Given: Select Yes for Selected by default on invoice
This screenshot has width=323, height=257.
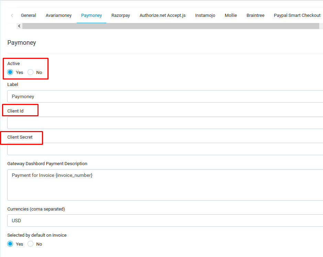Looking at the screenshot, I should [x=10, y=244].
